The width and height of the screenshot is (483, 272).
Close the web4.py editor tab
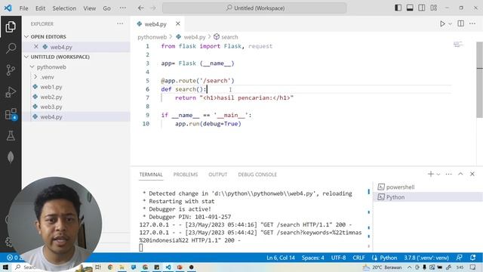point(178,23)
